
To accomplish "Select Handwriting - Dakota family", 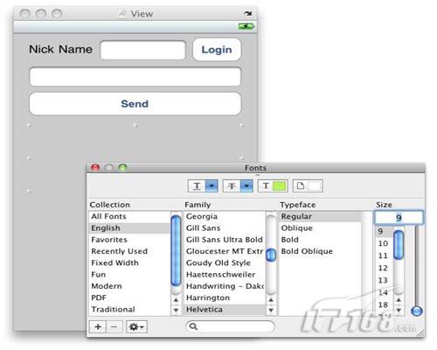I will coord(225,286).
